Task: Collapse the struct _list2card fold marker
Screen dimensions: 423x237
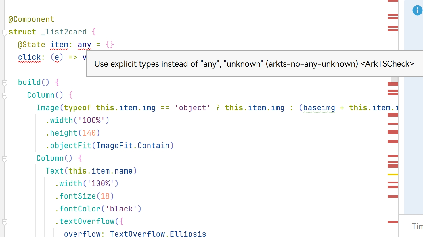Action: 4,32
